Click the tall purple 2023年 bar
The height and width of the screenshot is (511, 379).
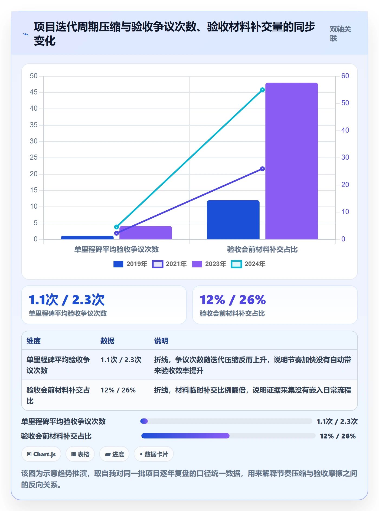click(292, 161)
